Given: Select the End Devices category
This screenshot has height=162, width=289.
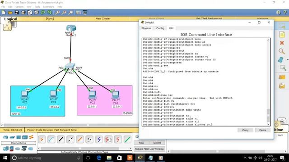Looking at the screenshot, I should click(6, 148).
